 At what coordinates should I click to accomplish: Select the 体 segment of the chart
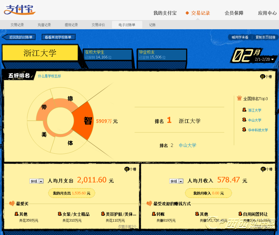click(70, 143)
